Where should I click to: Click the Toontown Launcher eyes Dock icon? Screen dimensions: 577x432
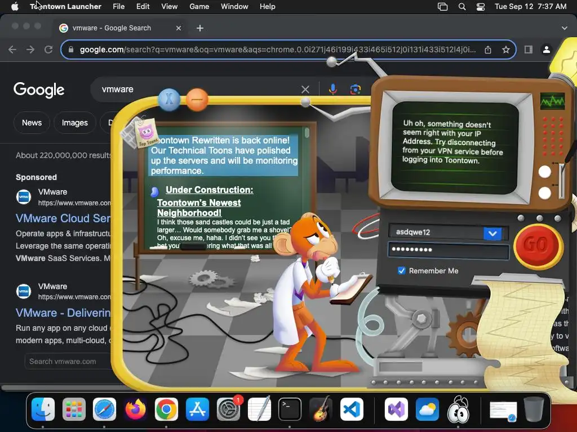point(458,409)
